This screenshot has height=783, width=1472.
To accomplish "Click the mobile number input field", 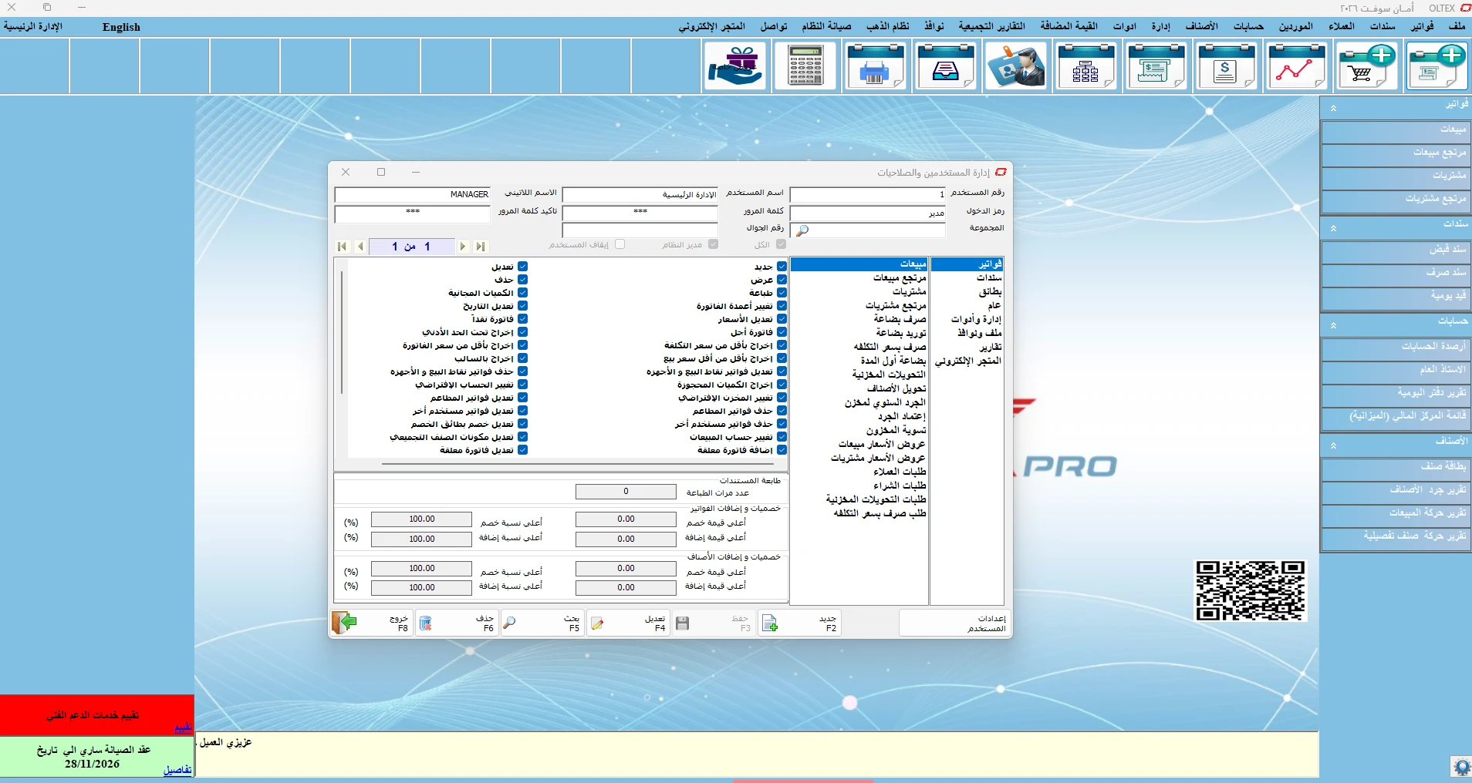I will 640,230.
